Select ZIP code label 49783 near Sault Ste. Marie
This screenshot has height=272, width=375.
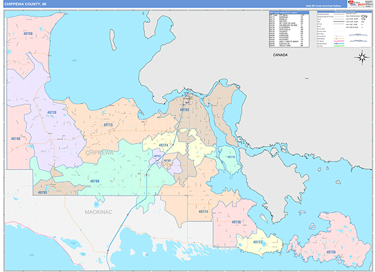tap(184, 110)
